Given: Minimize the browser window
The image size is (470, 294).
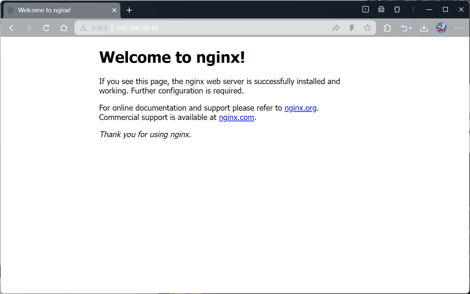Looking at the screenshot, I should [429, 10].
